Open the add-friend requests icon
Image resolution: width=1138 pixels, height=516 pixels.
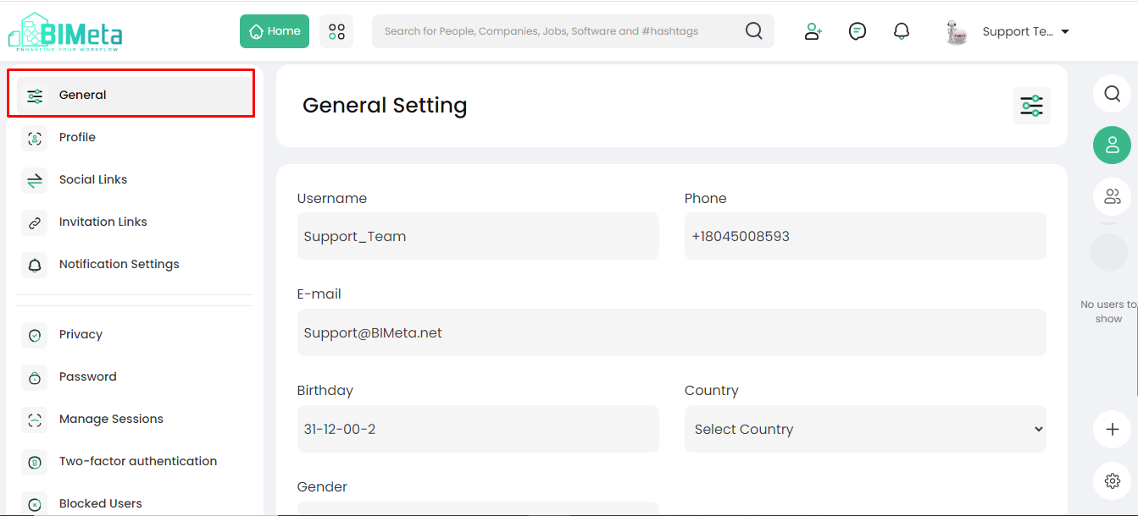pos(813,31)
